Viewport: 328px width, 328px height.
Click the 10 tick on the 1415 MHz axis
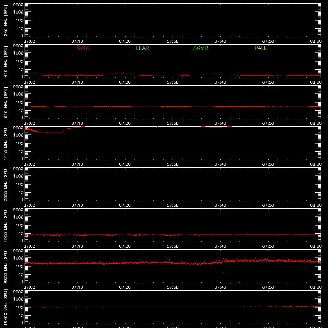click(21, 152)
